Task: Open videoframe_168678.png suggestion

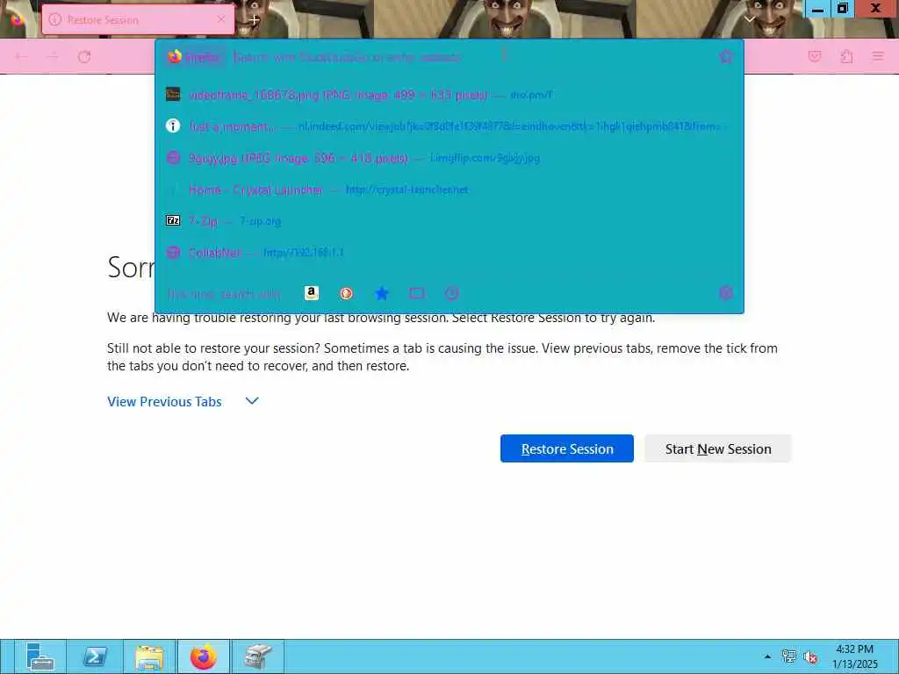Action: pyautogui.click(x=449, y=95)
